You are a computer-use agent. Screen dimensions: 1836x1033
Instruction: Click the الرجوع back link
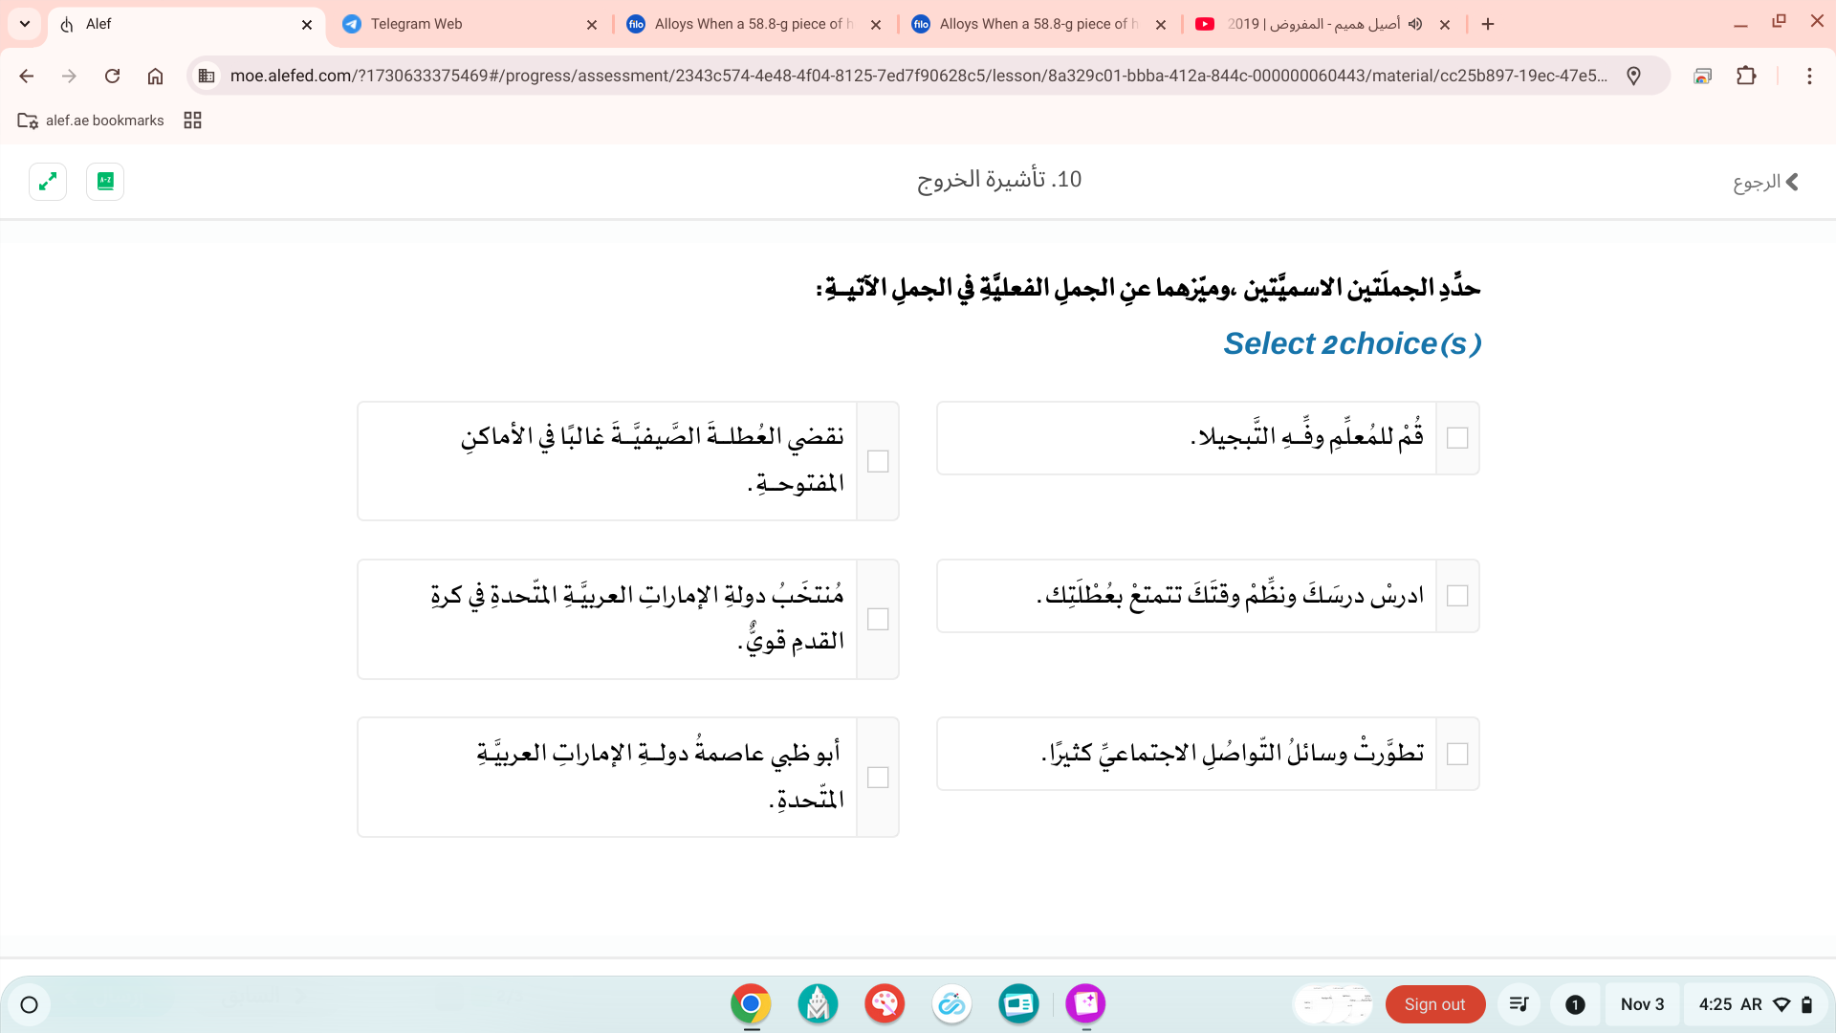pos(1765,182)
